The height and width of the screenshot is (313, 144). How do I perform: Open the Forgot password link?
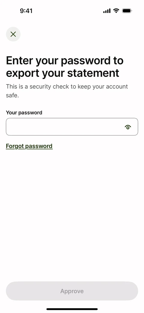pos(29,146)
